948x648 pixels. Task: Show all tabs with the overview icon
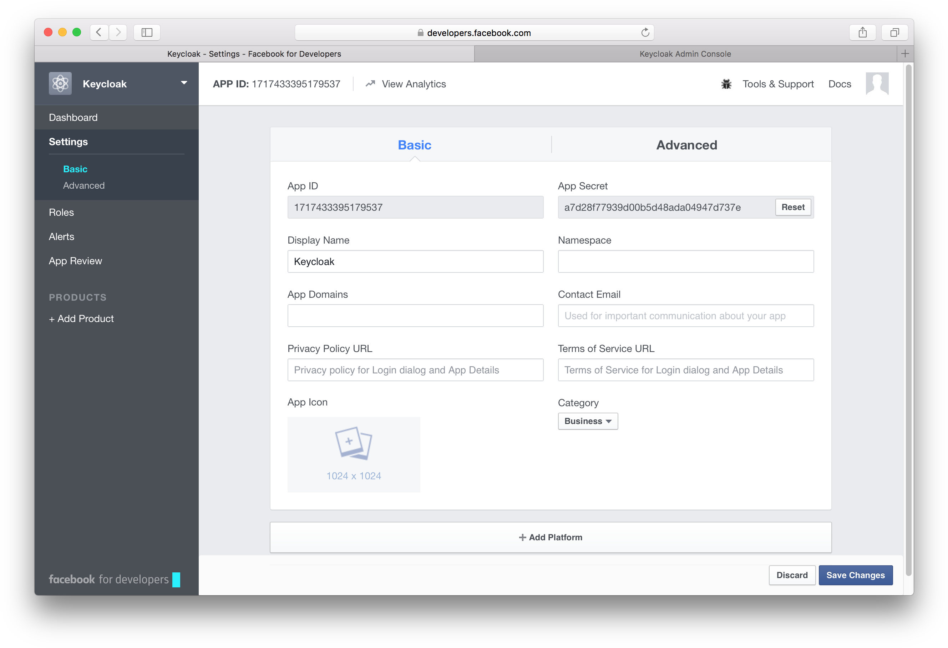(894, 32)
